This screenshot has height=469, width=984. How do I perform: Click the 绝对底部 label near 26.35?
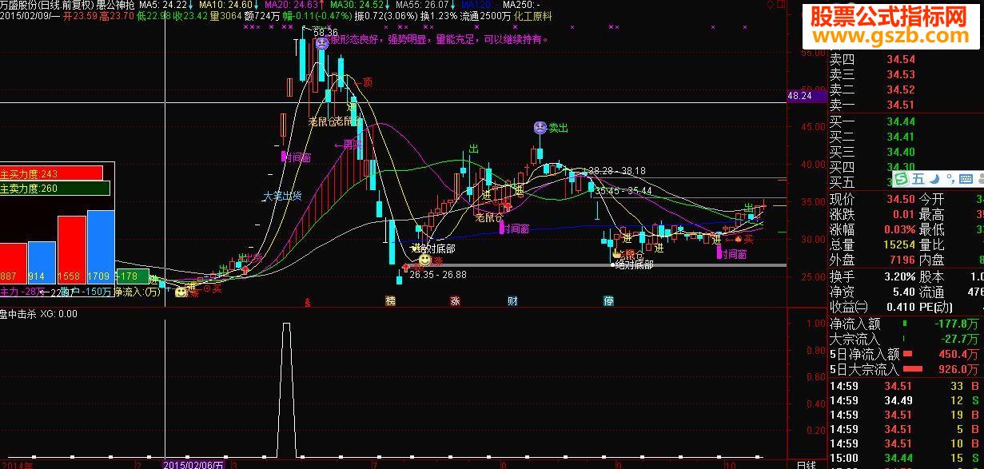436,248
